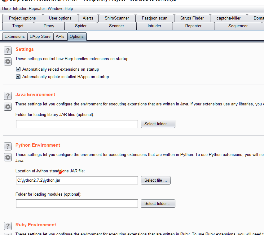Open the Python Environment gear options

(8, 157)
